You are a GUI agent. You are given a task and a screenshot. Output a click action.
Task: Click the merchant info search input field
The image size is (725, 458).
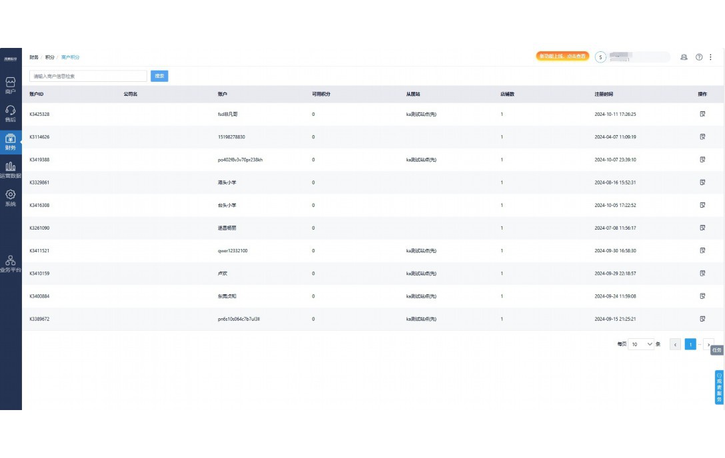coord(88,76)
